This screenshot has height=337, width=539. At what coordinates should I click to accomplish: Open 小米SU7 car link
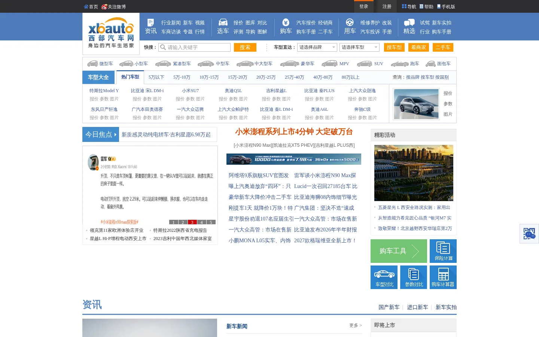point(190,91)
